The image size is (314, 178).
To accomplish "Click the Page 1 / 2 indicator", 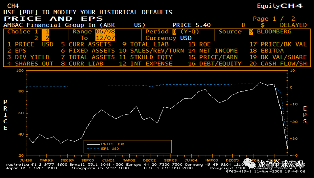I will click(x=274, y=19).
